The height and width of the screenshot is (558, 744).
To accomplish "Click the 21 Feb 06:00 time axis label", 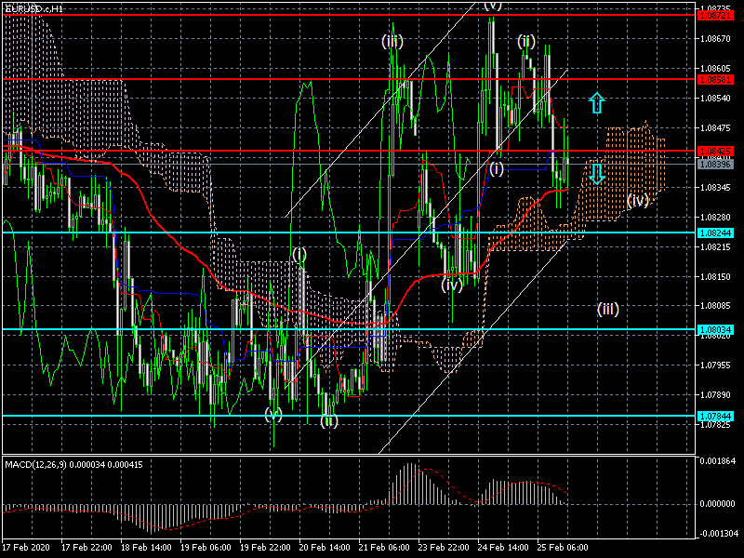I will (x=383, y=549).
